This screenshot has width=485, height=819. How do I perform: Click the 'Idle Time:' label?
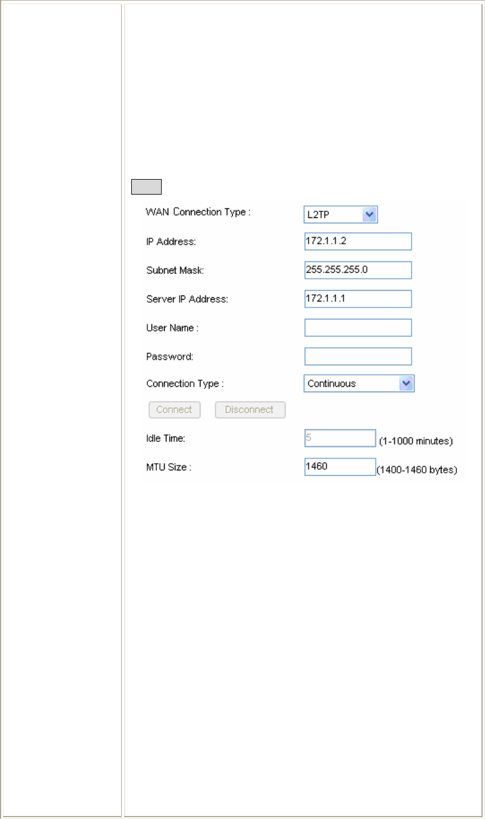(165, 439)
